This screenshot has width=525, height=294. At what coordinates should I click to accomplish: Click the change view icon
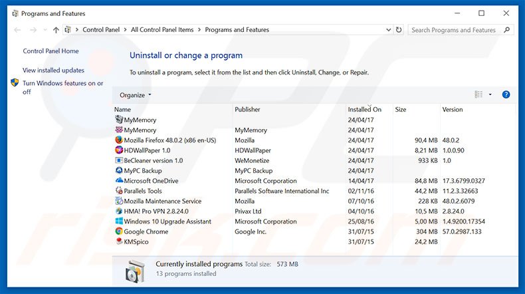coord(478,94)
